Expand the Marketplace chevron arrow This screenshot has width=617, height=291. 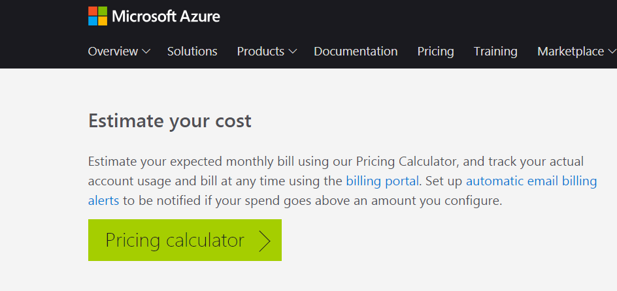pyautogui.click(x=612, y=52)
